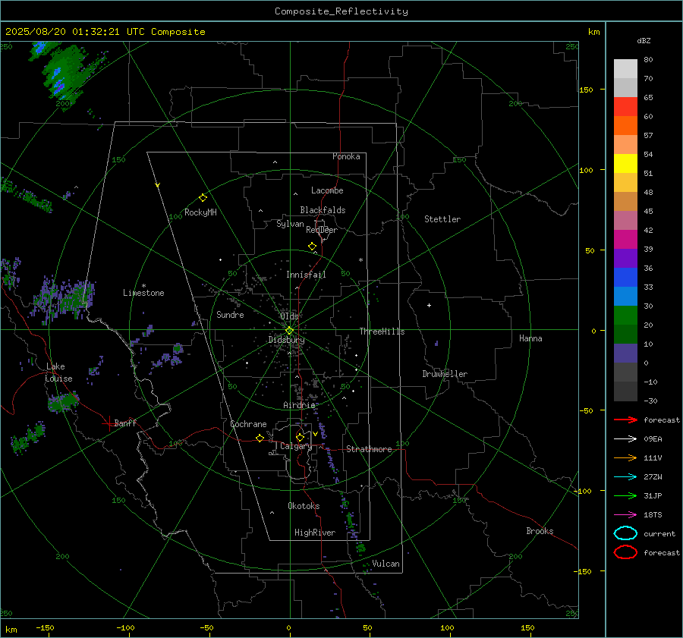Click the 18TS legend label

pos(653,515)
